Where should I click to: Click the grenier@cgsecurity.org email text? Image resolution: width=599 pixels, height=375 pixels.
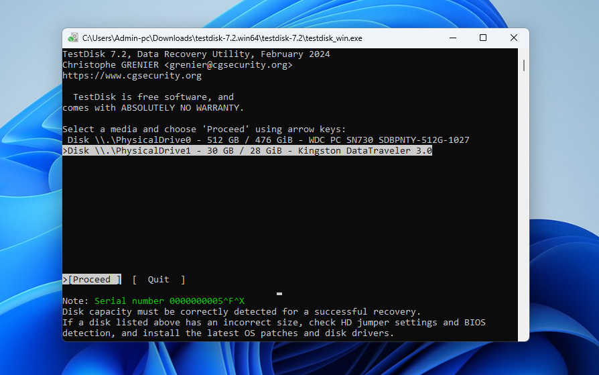[228, 65]
